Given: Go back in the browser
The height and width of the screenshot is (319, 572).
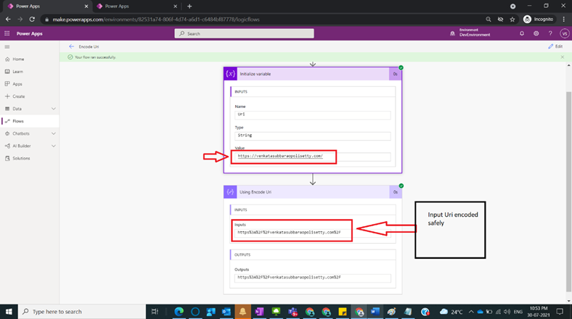Looking at the screenshot, I should tap(8, 20).
